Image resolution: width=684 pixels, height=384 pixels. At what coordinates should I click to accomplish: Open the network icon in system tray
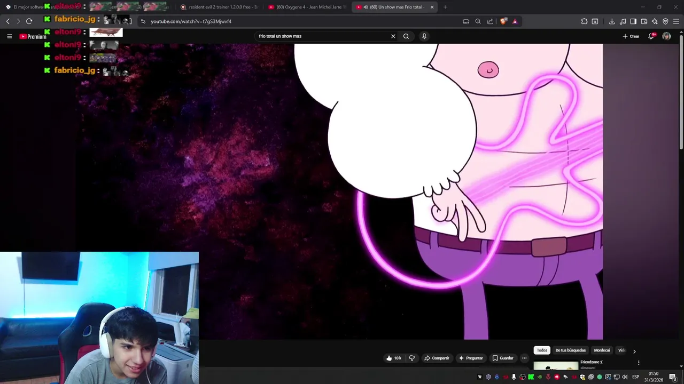(x=616, y=377)
